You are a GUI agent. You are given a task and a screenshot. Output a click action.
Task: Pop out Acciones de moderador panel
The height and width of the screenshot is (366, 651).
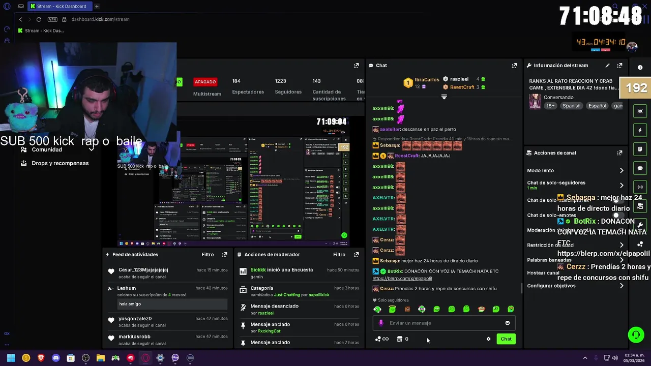pos(356,255)
